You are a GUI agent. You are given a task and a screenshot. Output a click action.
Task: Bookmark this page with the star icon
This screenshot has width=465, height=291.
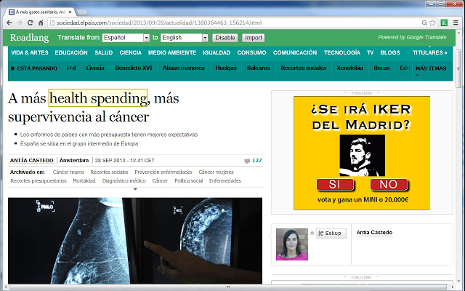coord(433,23)
